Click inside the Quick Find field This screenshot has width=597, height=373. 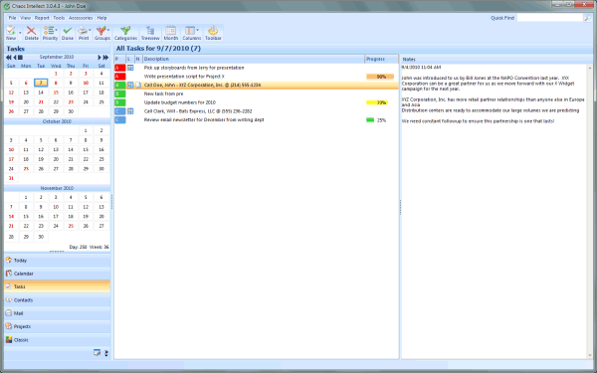click(x=550, y=18)
